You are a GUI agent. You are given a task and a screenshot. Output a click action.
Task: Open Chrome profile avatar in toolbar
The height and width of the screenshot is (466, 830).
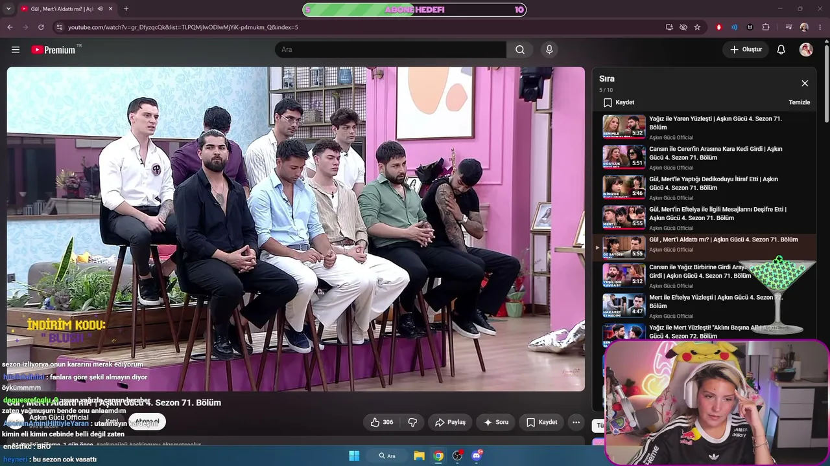(x=804, y=27)
